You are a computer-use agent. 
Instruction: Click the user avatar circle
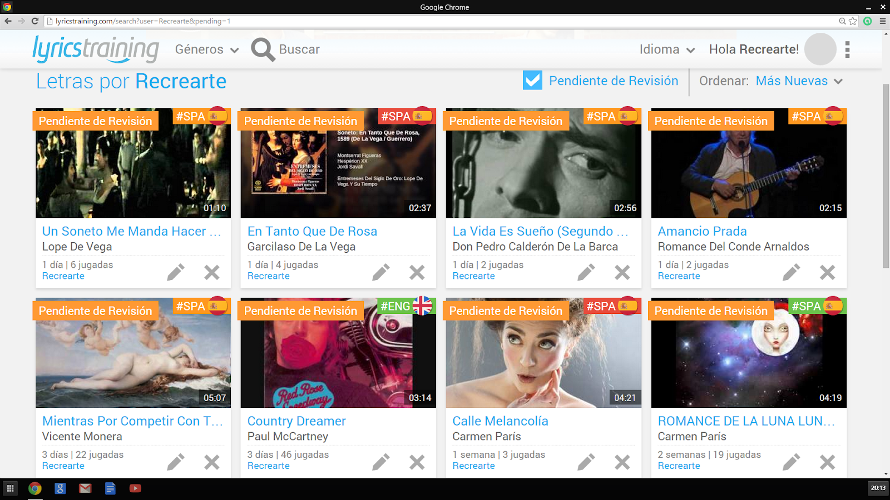(820, 49)
